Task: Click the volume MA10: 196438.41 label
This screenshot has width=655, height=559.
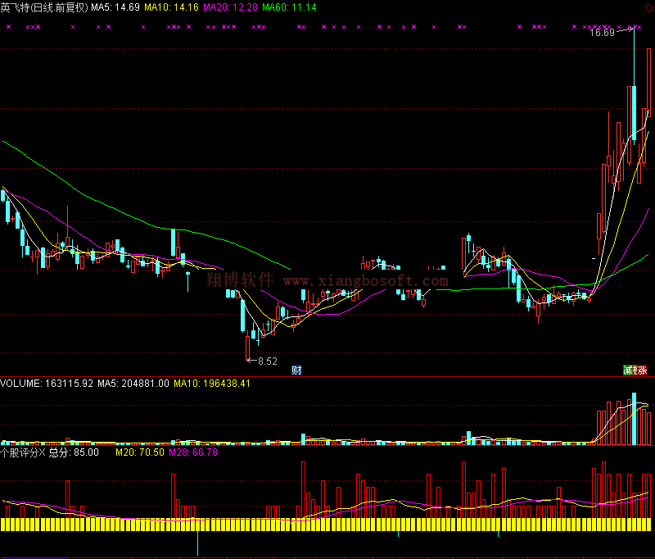Action: tap(211, 383)
